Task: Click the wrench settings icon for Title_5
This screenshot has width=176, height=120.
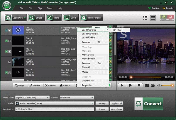Action: [110, 37]
